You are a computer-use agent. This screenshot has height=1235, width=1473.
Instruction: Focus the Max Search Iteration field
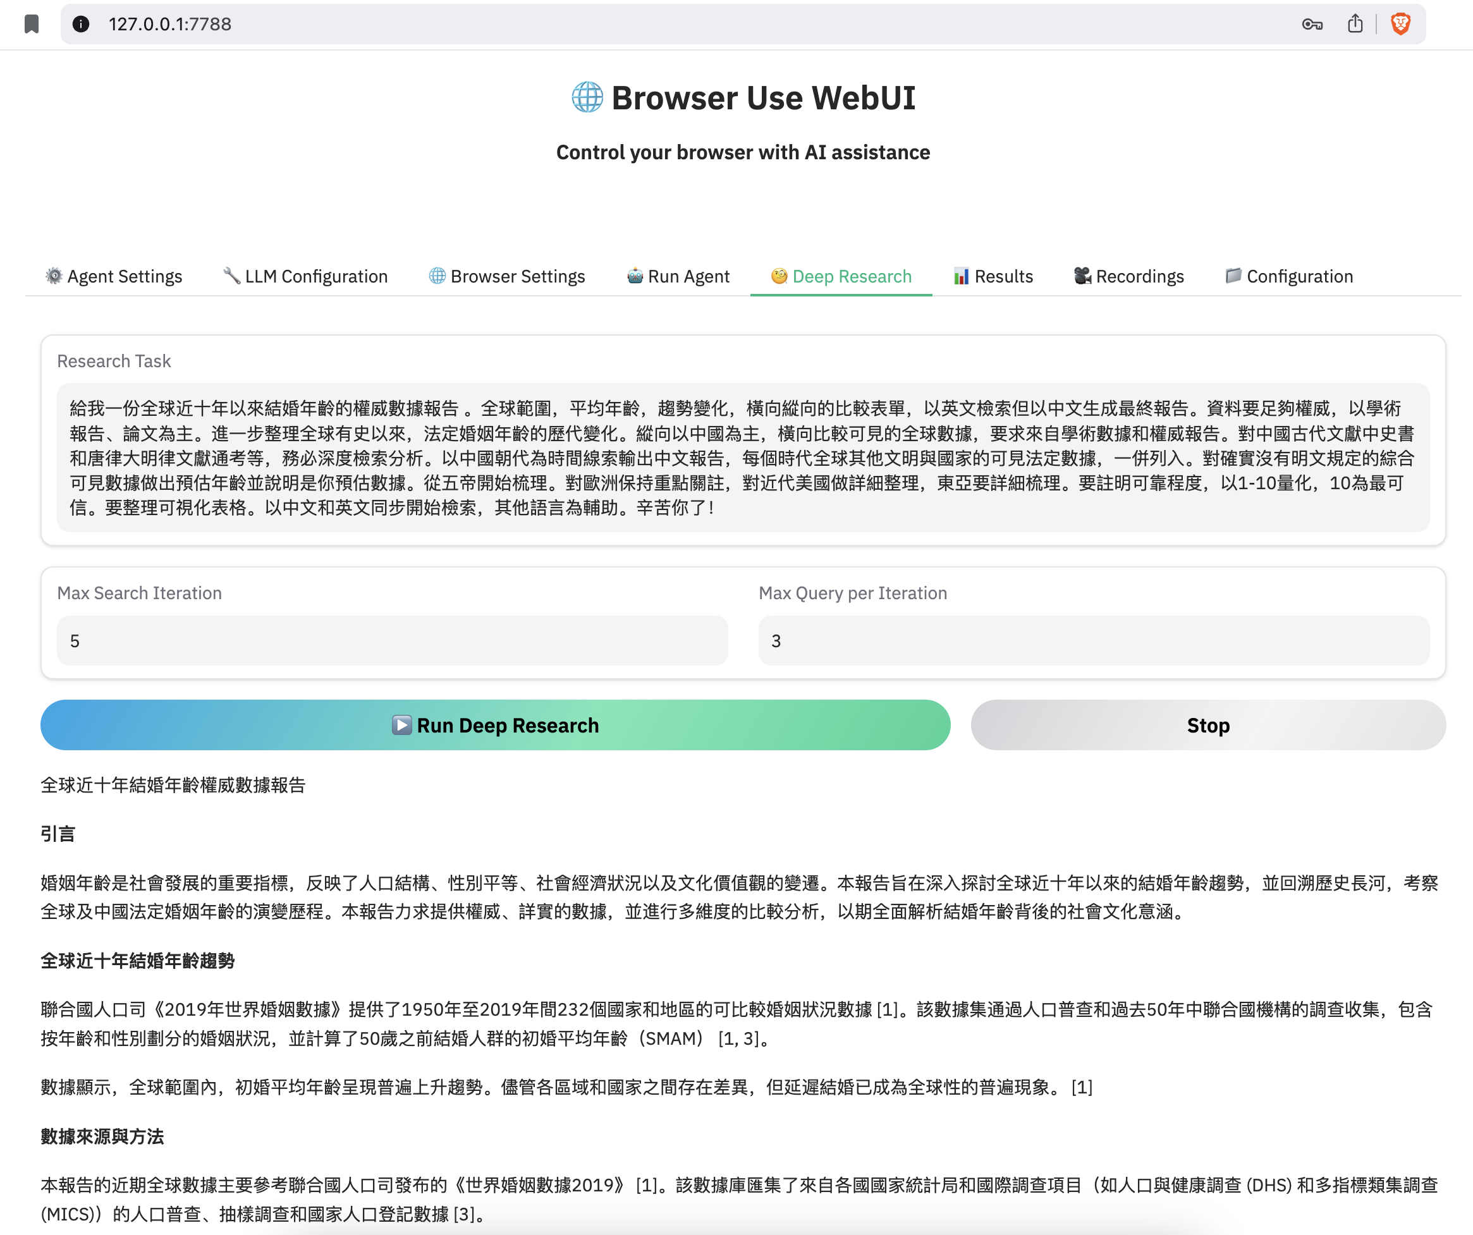(392, 640)
